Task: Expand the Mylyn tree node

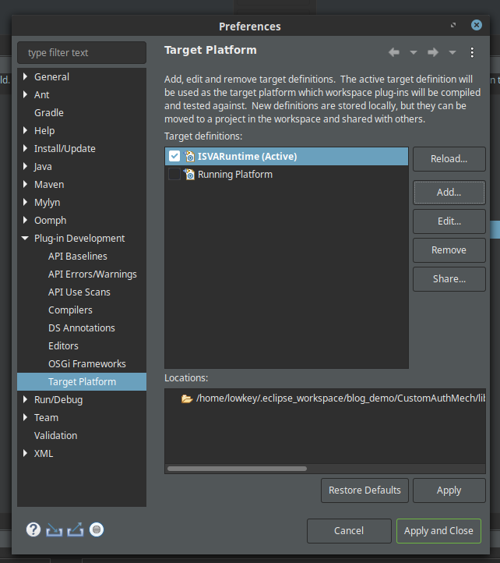Action: [x=25, y=202]
